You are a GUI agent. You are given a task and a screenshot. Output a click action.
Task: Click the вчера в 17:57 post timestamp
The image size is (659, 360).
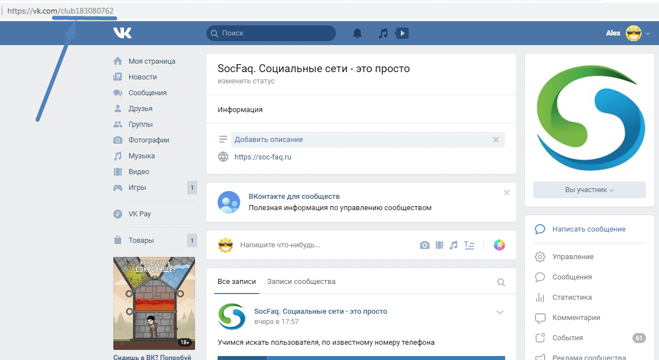[x=276, y=322]
